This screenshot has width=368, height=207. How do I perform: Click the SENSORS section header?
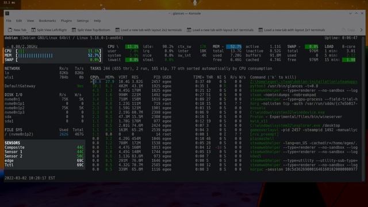pos(12,143)
